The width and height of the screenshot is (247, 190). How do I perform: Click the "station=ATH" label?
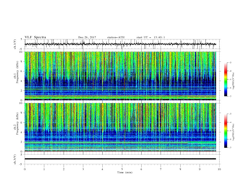116,37
